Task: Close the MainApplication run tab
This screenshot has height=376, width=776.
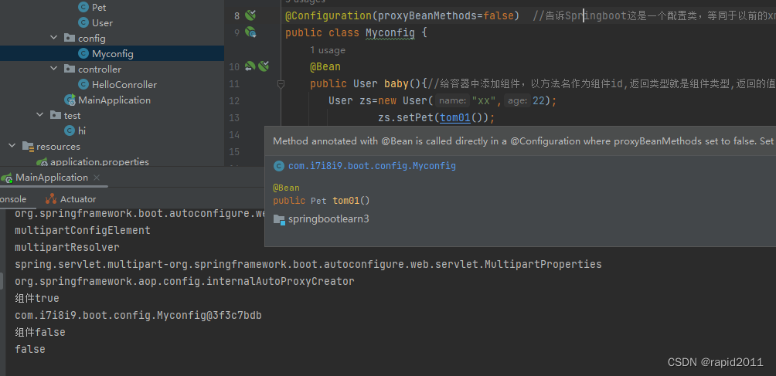Action: 97,178
